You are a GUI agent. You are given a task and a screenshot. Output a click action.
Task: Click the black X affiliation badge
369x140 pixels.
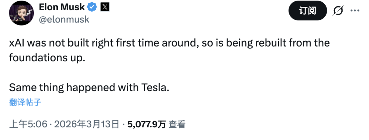pos(104,6)
